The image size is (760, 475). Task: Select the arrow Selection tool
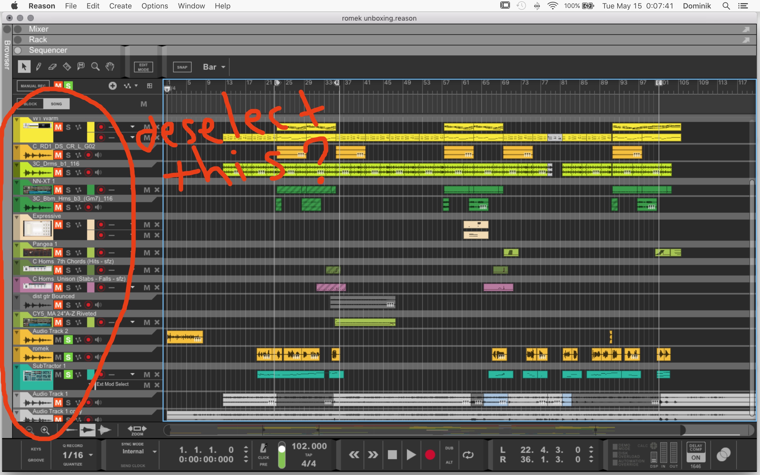24,66
